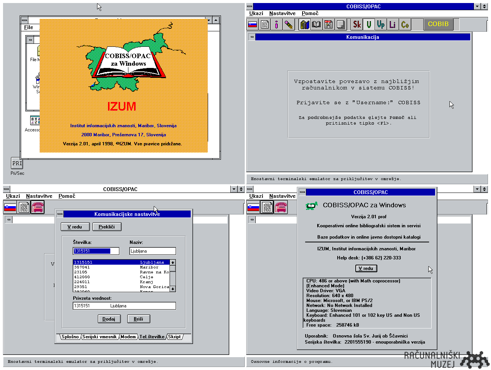Viewport: 491px width, 370px height.
Task: Switch to the Splošno tab
Action: click(x=70, y=337)
